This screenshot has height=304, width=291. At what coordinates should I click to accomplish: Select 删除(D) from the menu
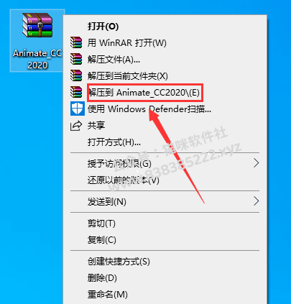(102, 278)
